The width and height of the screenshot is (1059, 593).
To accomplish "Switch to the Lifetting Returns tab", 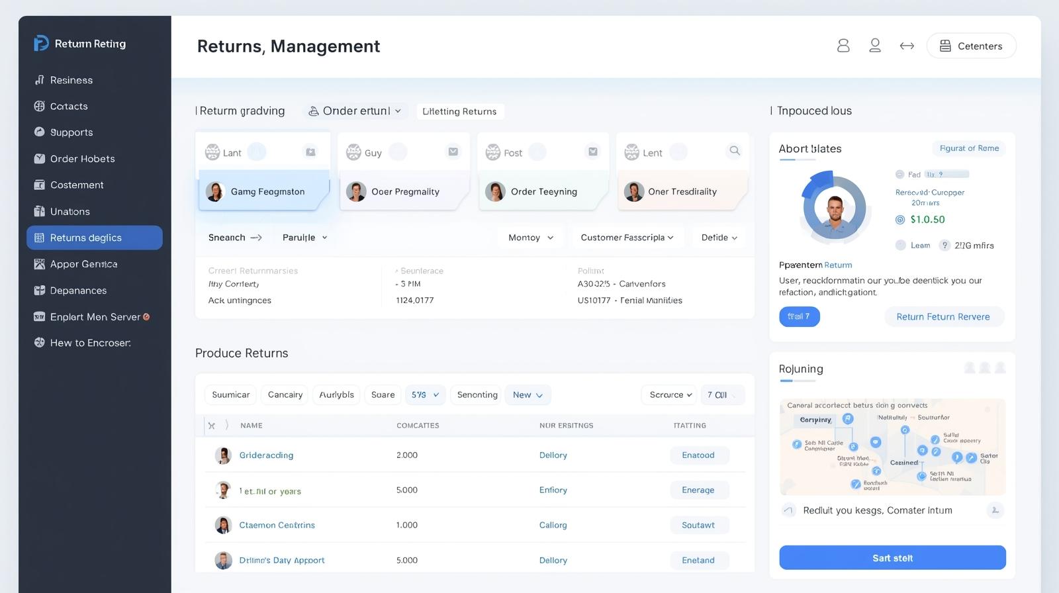I will click(459, 112).
